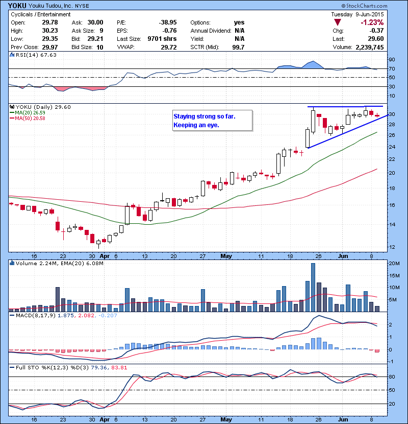Viewport: 408px width, 424px height.
Task: Click the percent change -1.23%
Action: click(x=372, y=22)
